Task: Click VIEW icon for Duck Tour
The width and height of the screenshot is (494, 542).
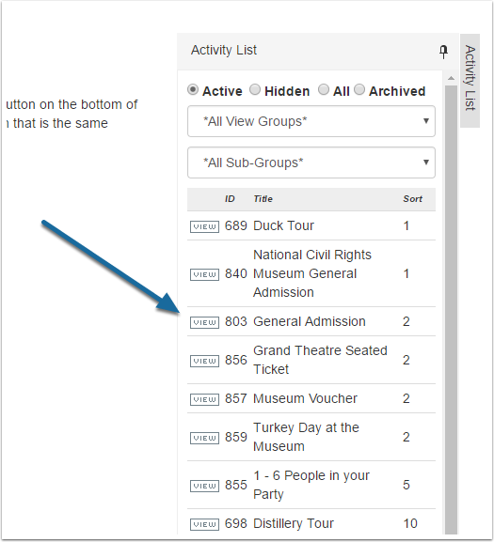Action: (204, 226)
